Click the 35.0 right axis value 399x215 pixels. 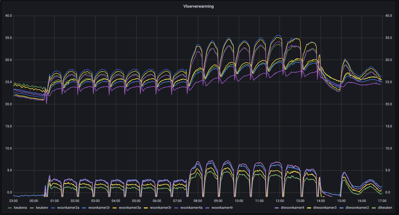click(389, 37)
